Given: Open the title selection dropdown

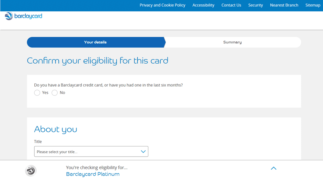Looking at the screenshot, I should coord(91,151).
